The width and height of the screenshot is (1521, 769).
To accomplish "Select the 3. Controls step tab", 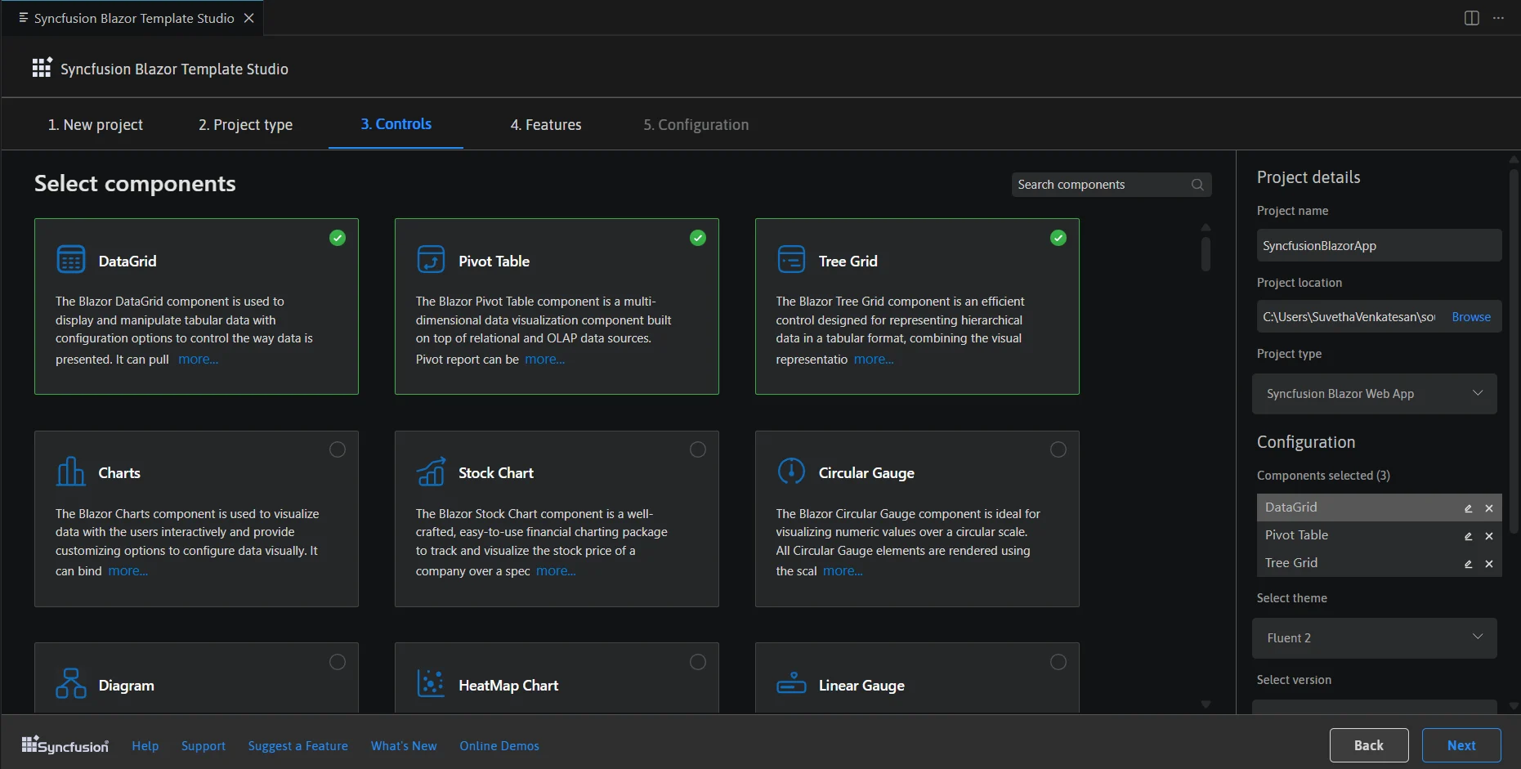I will (x=396, y=124).
